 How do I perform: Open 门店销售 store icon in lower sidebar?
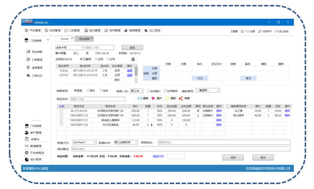(27, 126)
